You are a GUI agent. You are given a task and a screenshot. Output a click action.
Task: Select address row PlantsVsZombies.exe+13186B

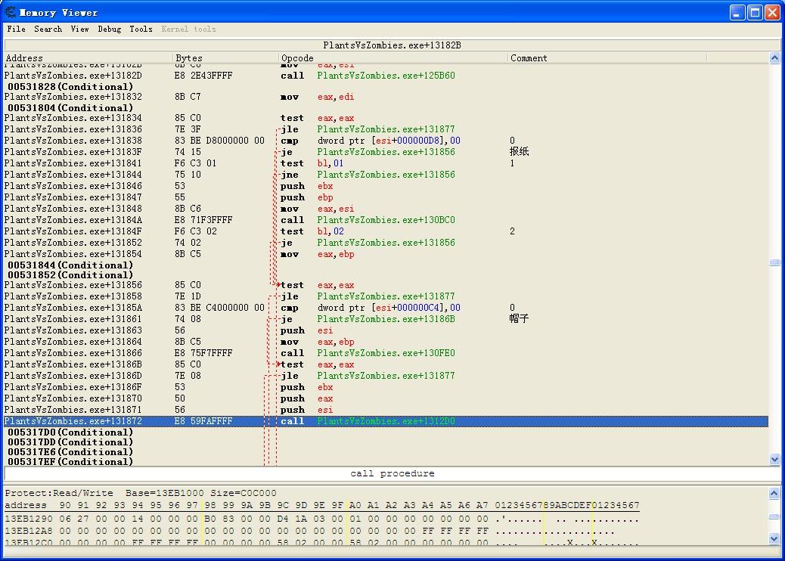386,365
